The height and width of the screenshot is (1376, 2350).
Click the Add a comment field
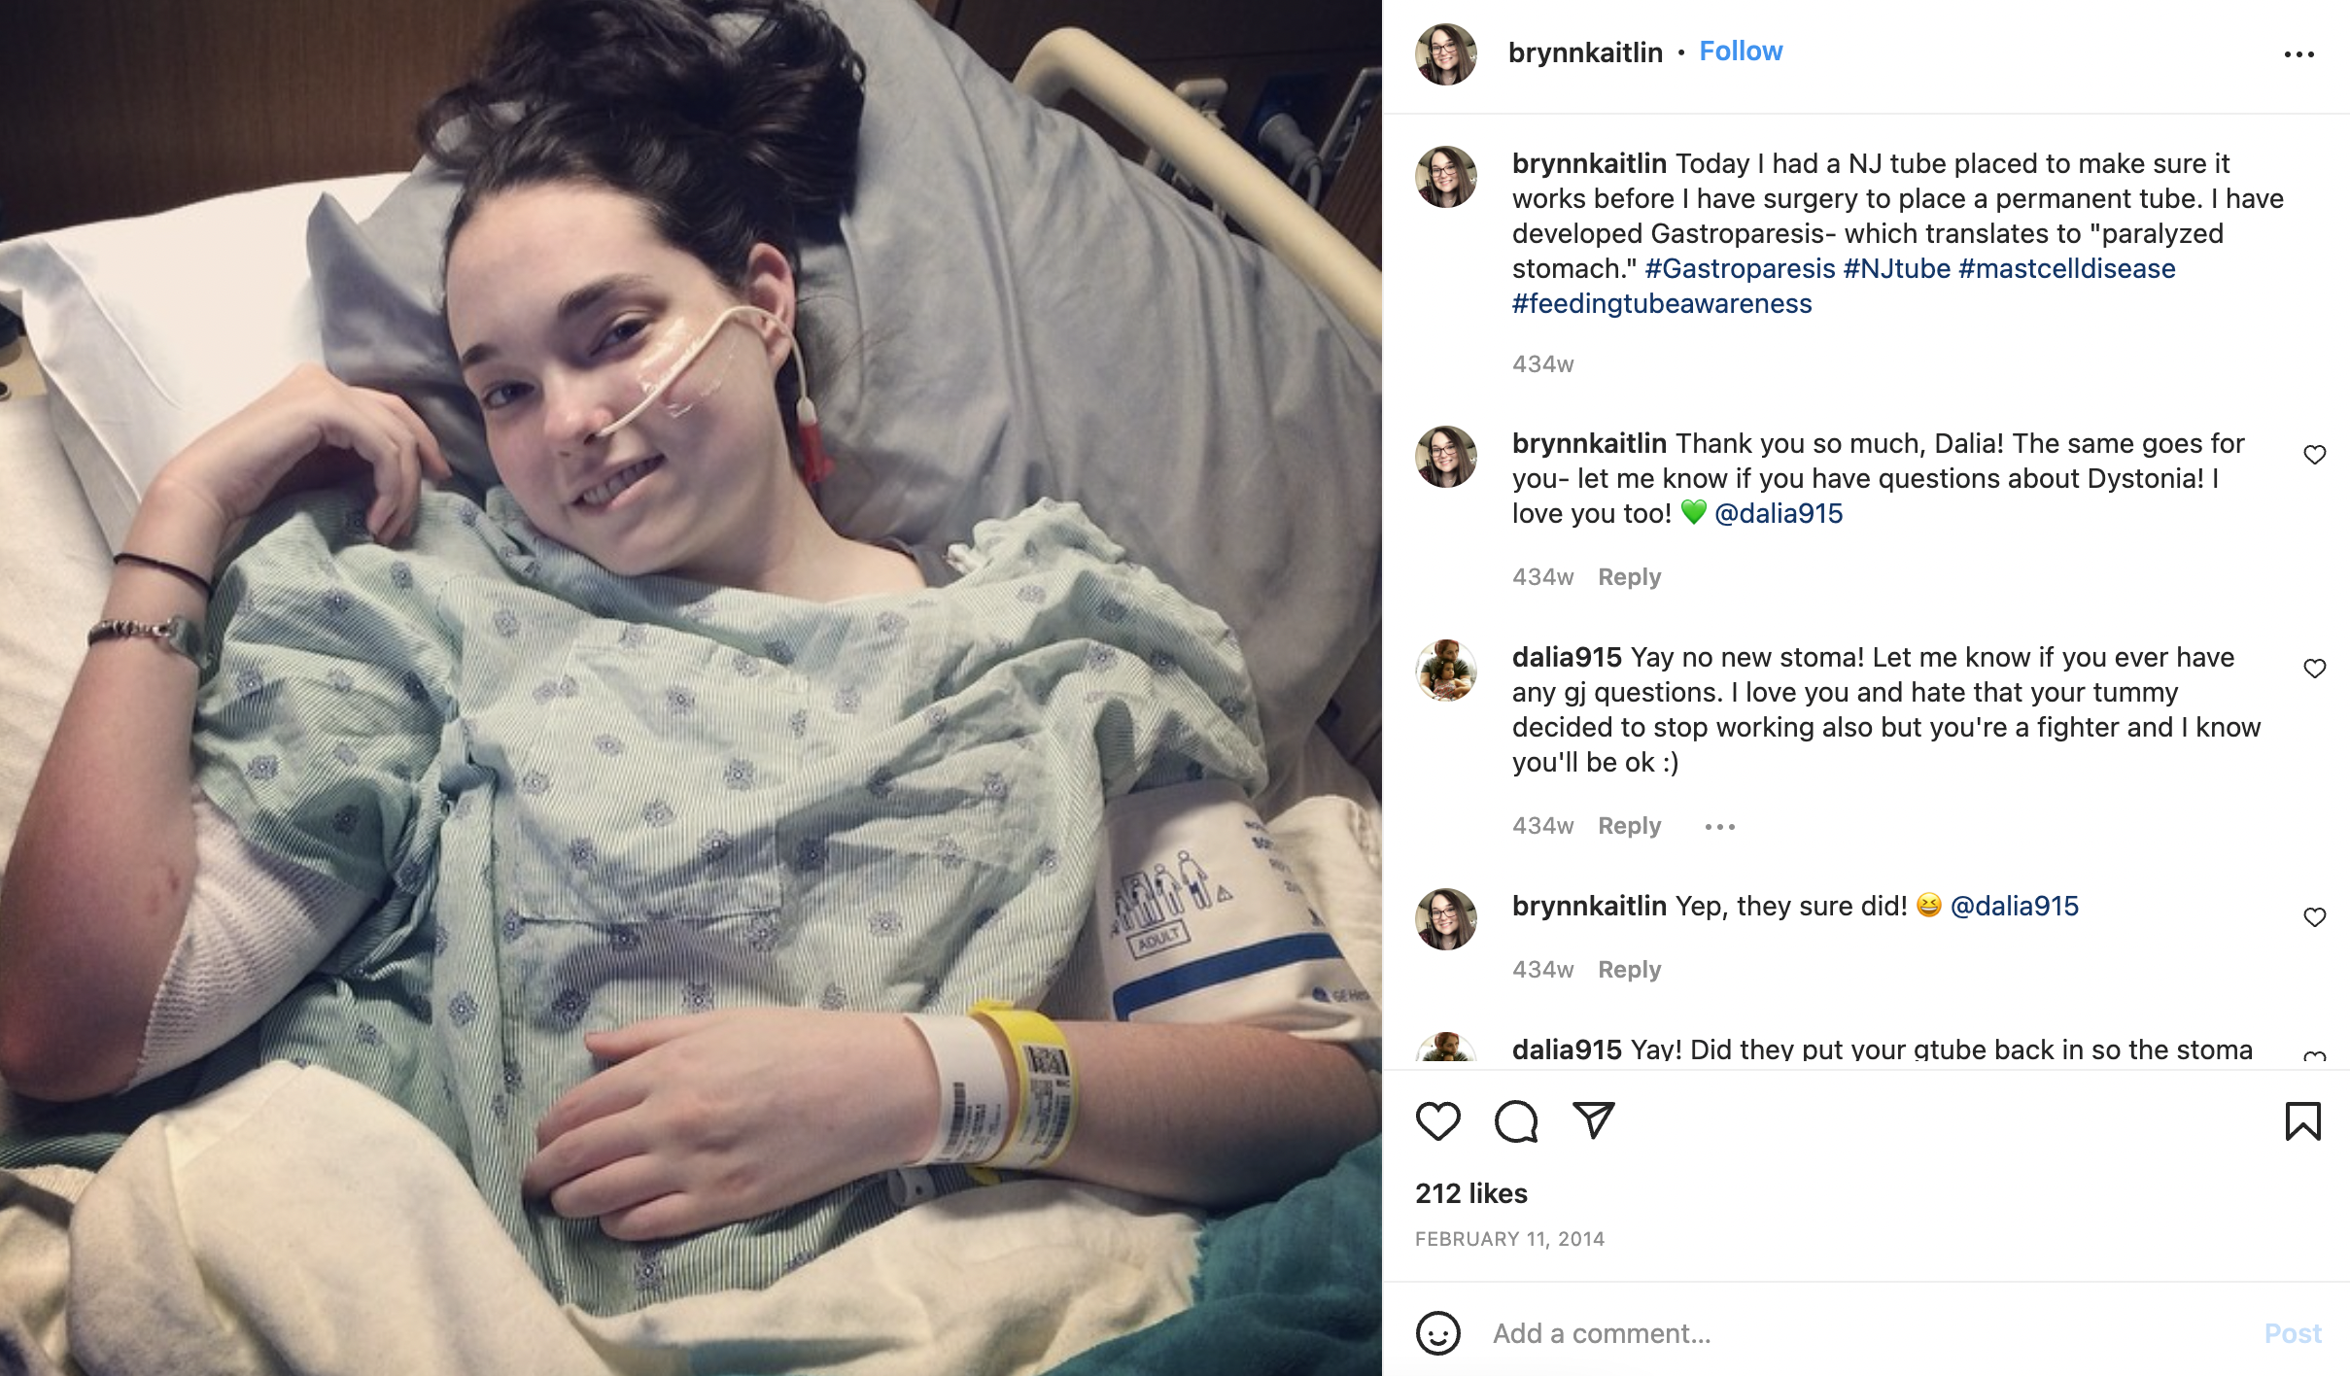[x=1866, y=1333]
